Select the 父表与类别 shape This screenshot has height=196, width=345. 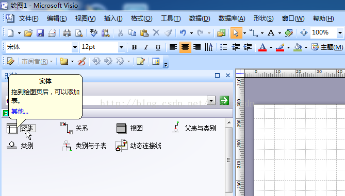point(193,128)
